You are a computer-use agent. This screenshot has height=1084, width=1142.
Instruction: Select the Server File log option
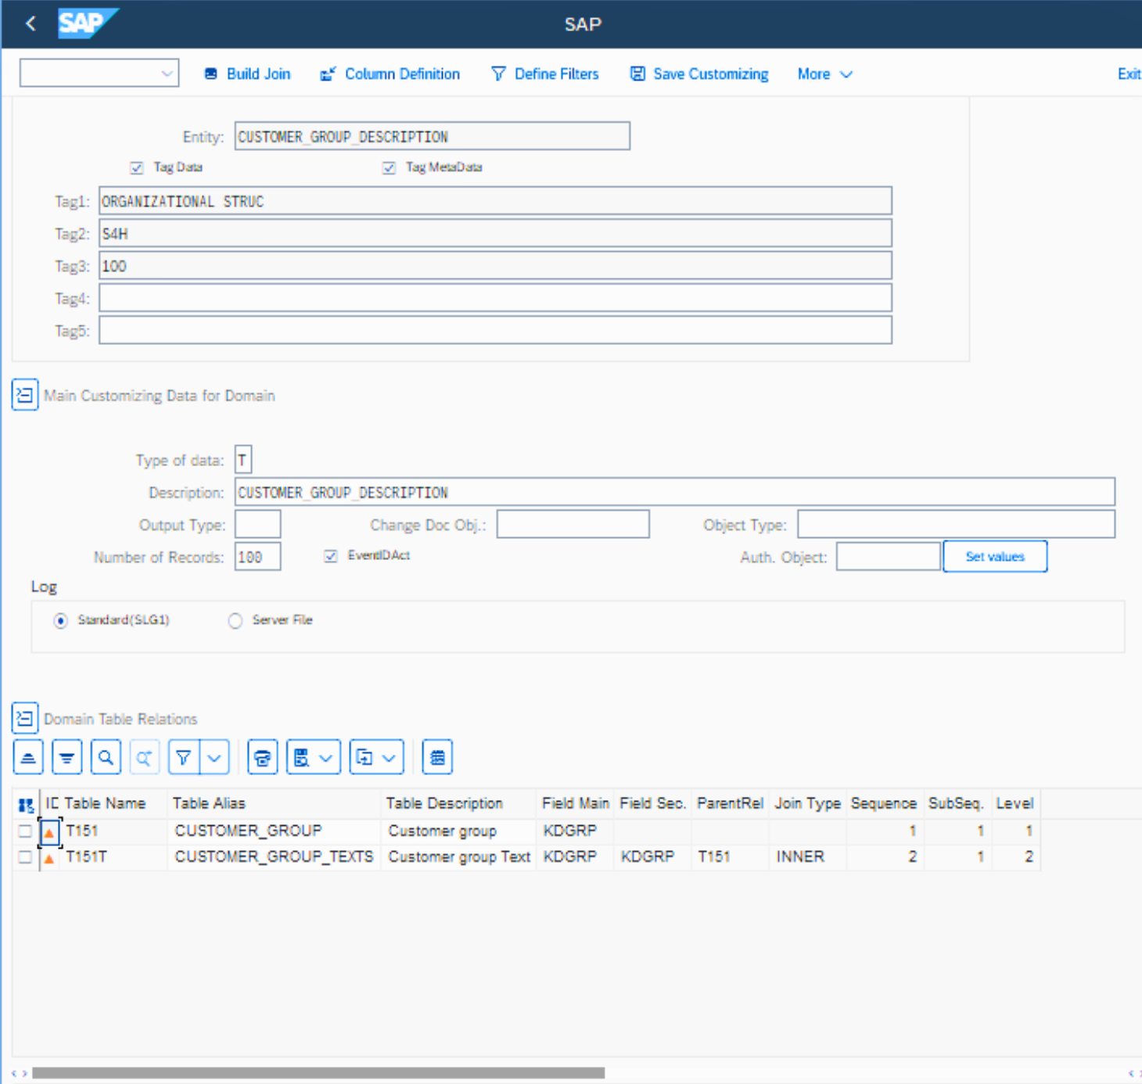pyautogui.click(x=235, y=620)
